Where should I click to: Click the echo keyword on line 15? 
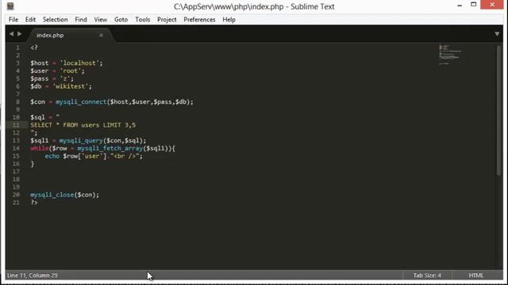tap(52, 156)
